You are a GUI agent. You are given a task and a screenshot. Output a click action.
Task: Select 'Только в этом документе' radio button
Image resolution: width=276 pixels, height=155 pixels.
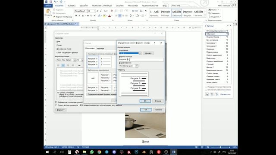pyautogui.click(x=56, y=105)
